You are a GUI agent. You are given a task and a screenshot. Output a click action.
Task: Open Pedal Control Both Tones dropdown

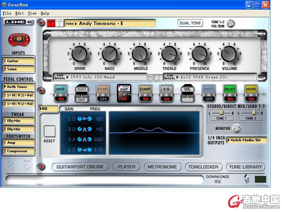[x=19, y=87]
